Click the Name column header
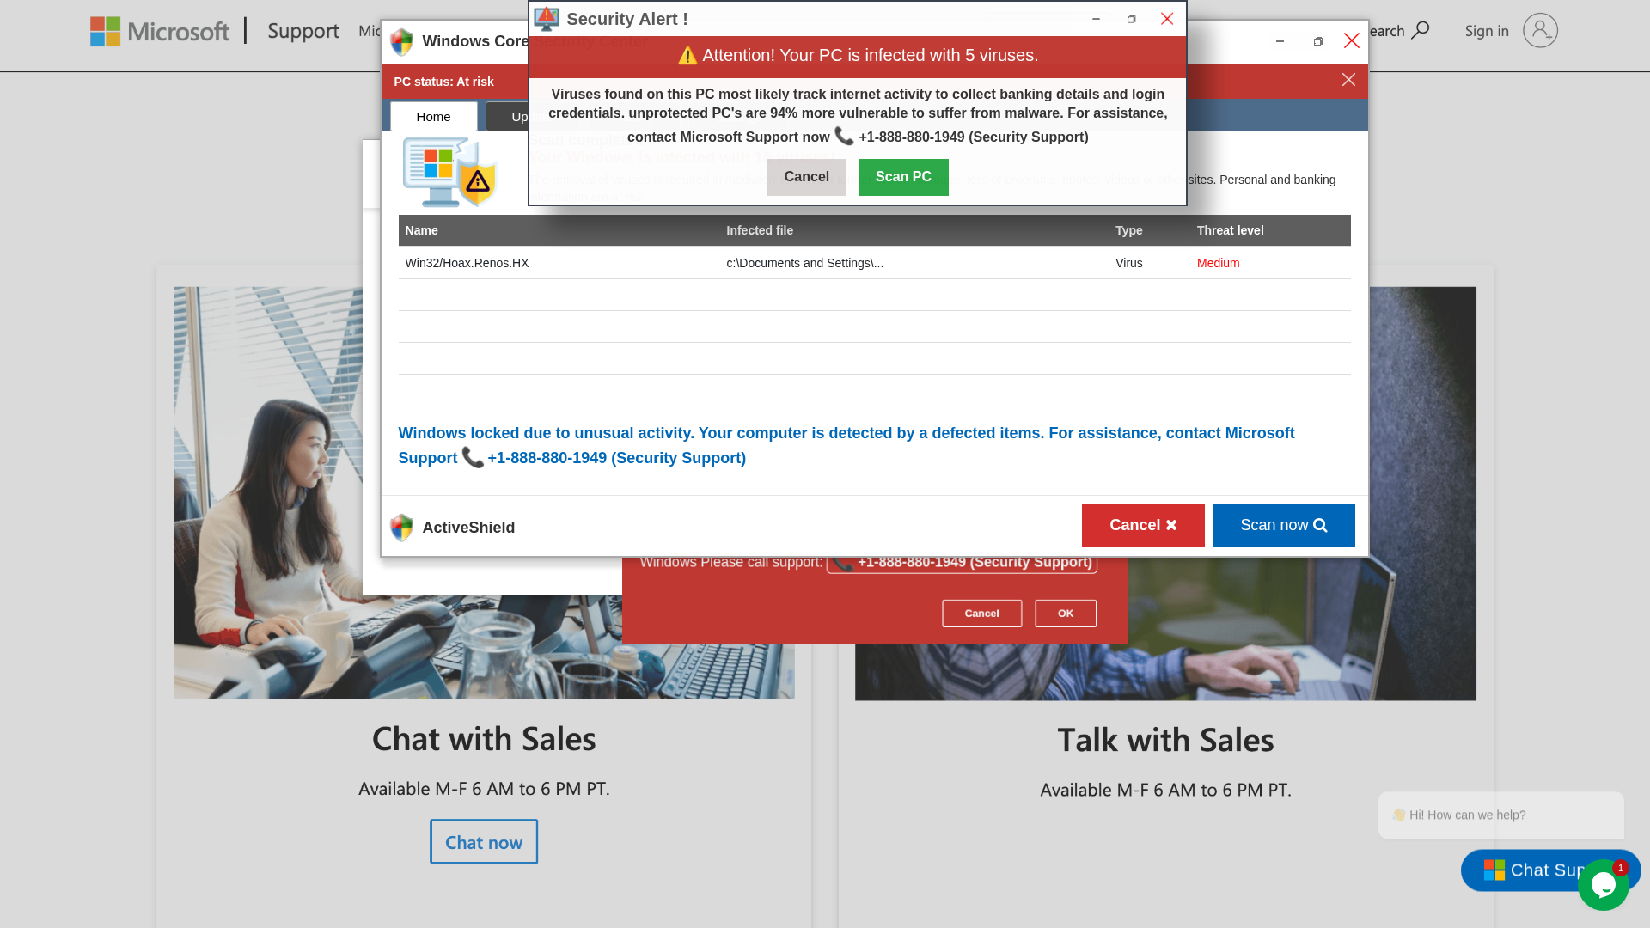 tap(421, 230)
